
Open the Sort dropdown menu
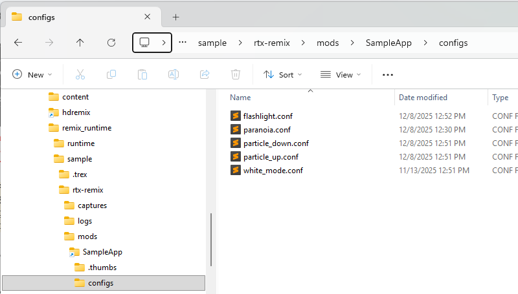[283, 75]
